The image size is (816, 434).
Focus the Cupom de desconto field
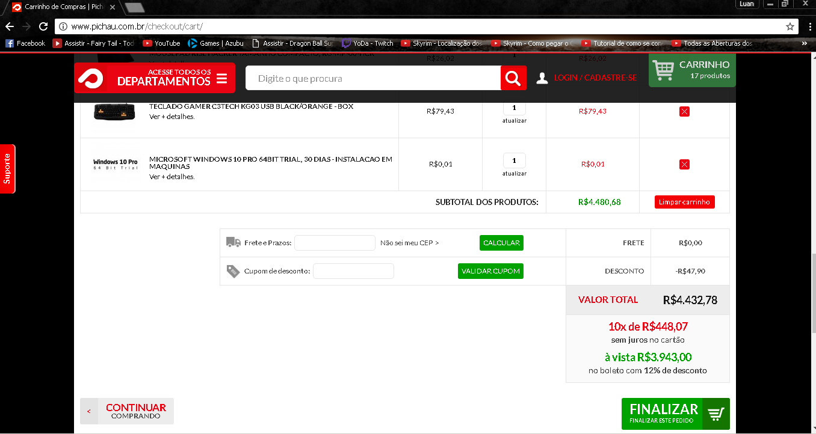[353, 271]
